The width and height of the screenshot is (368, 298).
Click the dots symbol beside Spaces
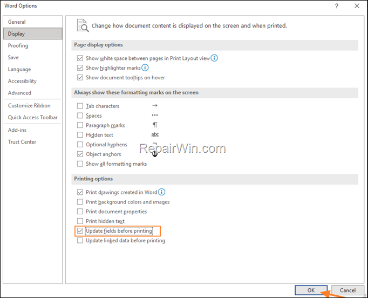click(x=155, y=115)
